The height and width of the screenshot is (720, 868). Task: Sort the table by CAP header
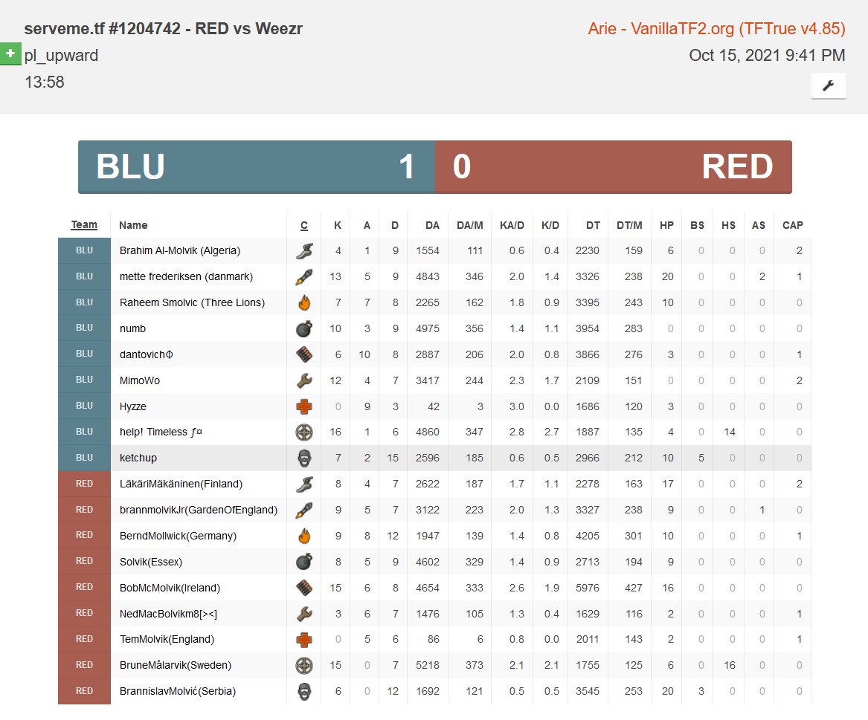[792, 225]
